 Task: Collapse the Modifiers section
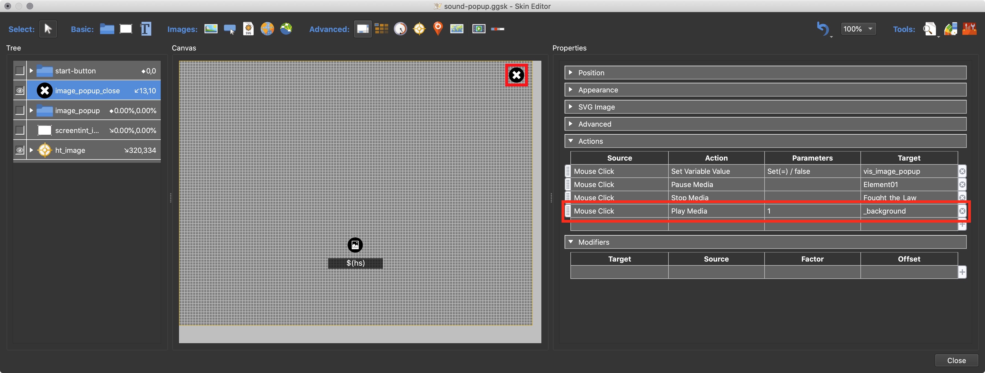pos(765,242)
